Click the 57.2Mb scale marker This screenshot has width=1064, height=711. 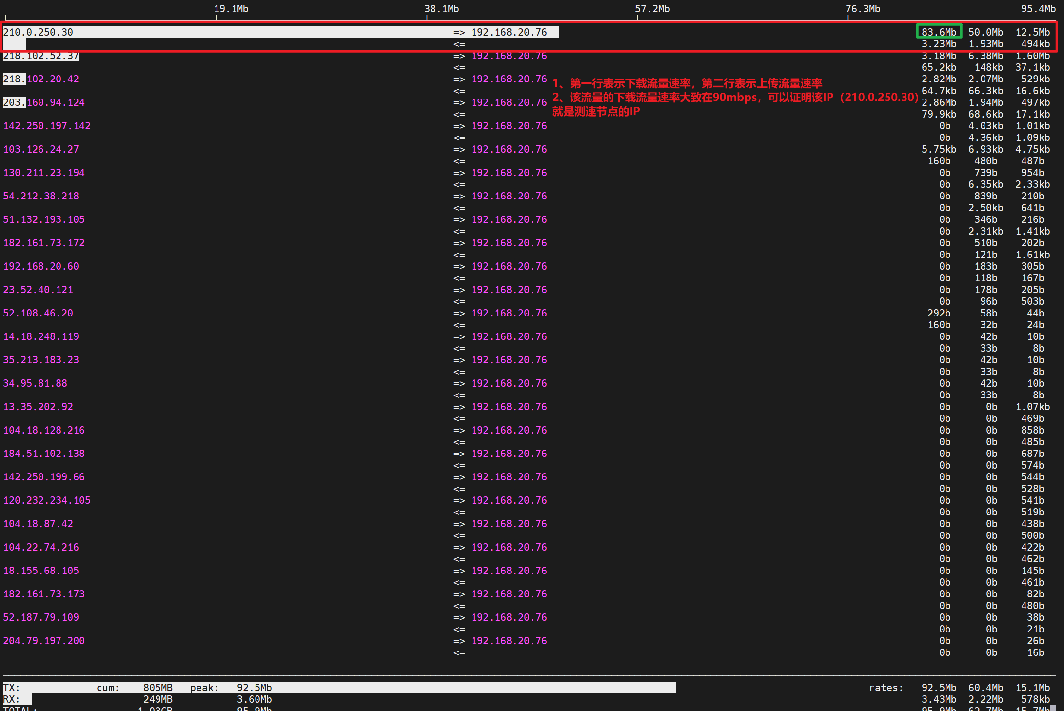coord(652,9)
